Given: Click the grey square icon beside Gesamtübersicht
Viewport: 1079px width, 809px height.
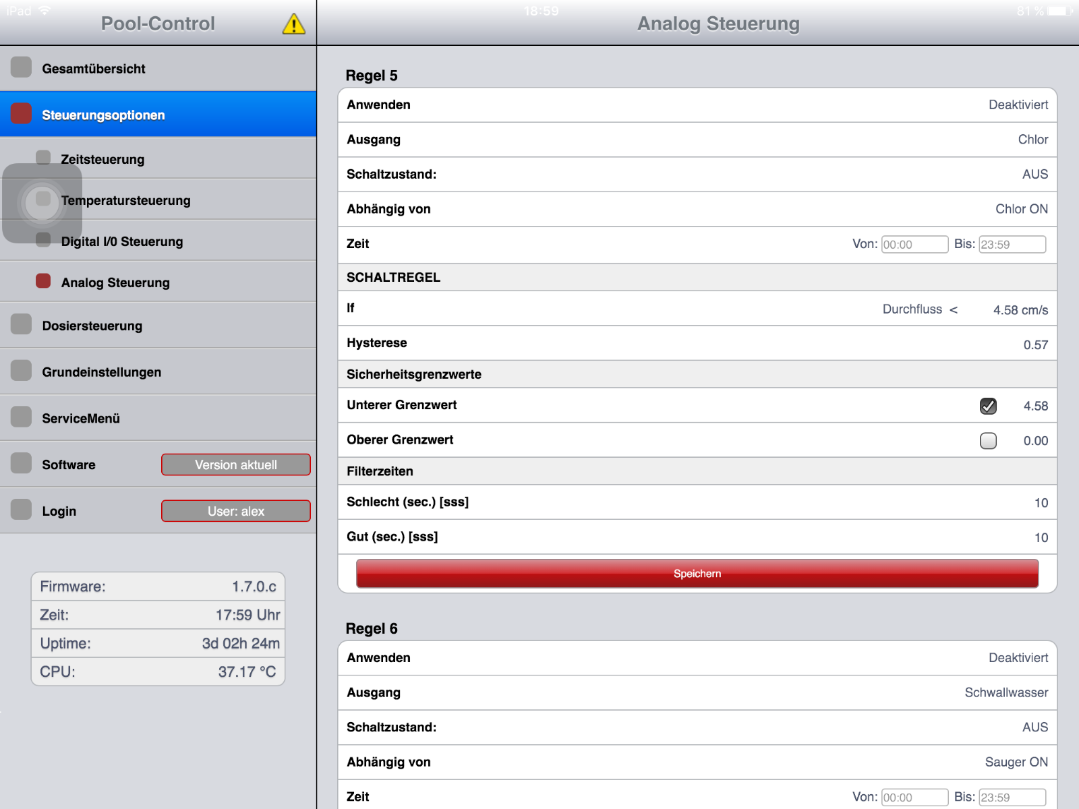Looking at the screenshot, I should pyautogui.click(x=21, y=67).
